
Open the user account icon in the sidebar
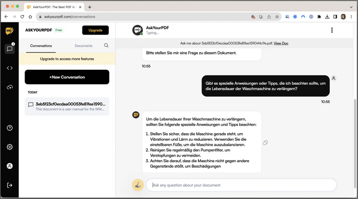[x=10, y=166]
